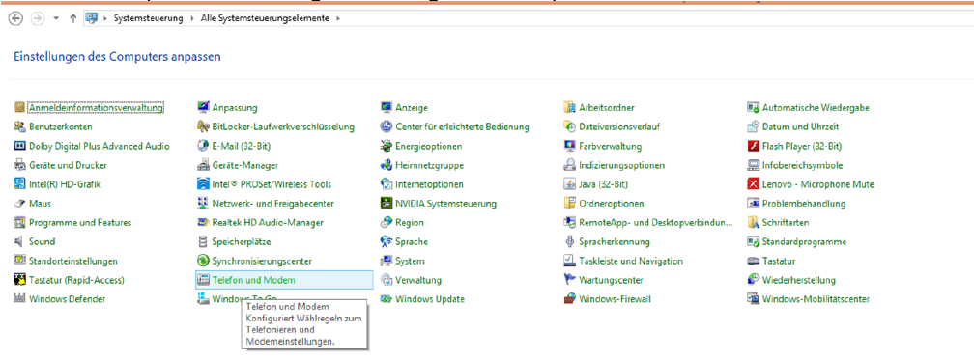Open Windows Update icon
This screenshot has height=362, width=974.
tap(386, 299)
